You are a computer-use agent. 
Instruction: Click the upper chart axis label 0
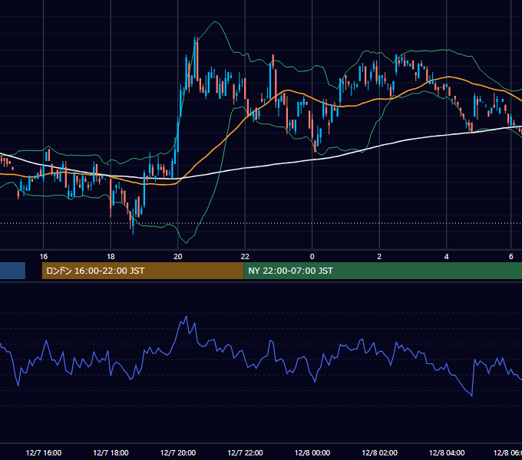(x=312, y=257)
